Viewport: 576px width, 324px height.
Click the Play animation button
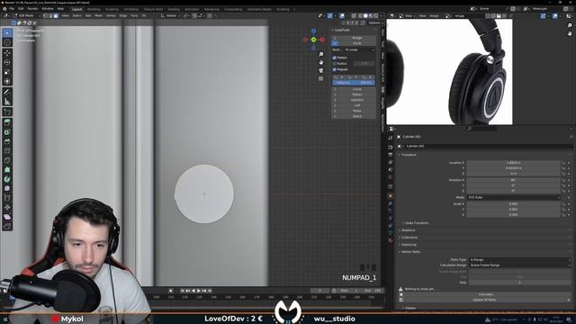tap(199, 291)
